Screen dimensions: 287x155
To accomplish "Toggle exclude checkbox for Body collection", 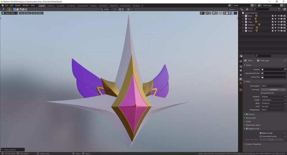I will [273, 16].
